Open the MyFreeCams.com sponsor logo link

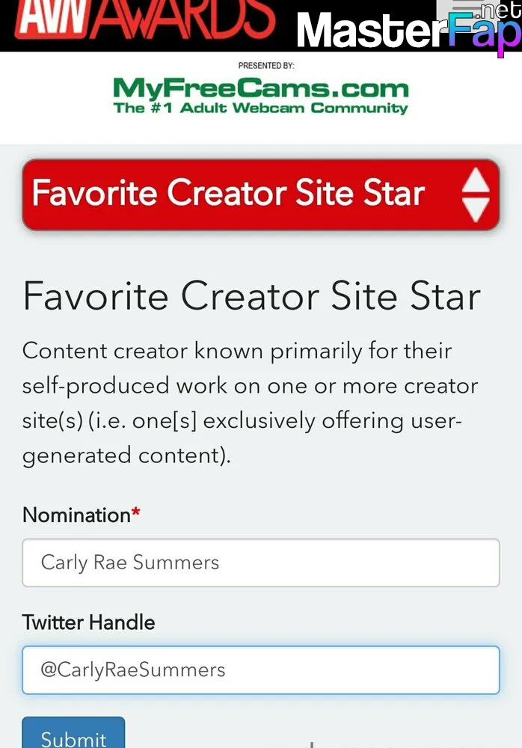260,96
